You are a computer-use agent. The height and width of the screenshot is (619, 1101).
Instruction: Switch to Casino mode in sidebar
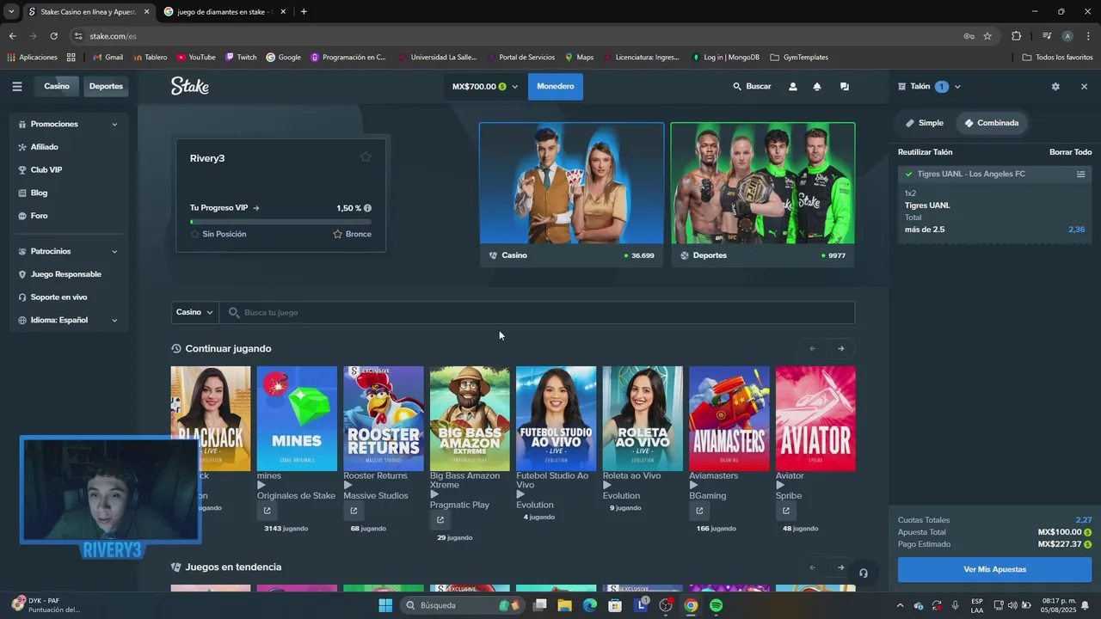click(x=57, y=86)
